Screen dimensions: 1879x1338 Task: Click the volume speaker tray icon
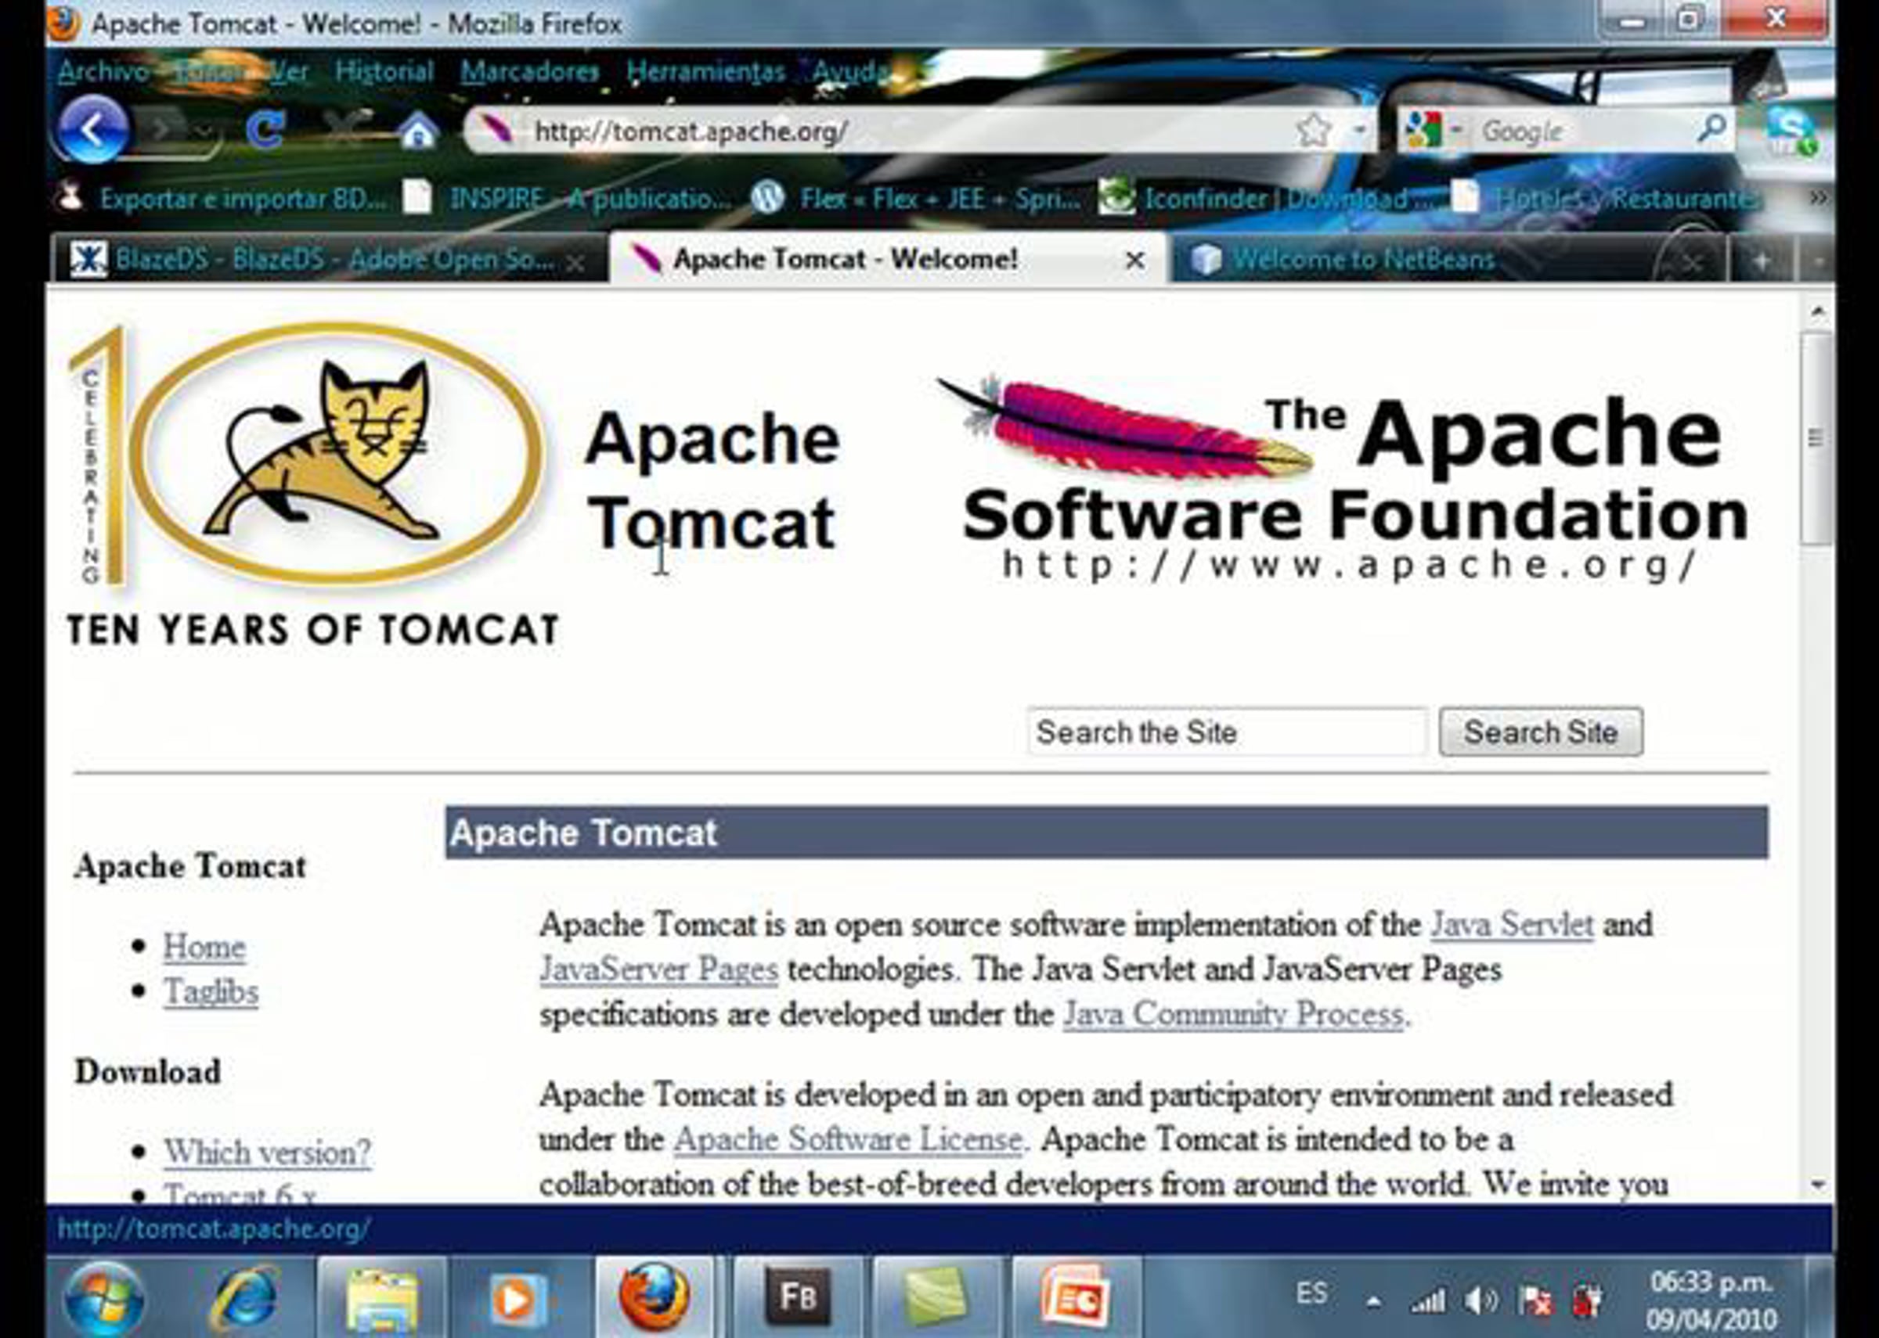point(1481,1302)
